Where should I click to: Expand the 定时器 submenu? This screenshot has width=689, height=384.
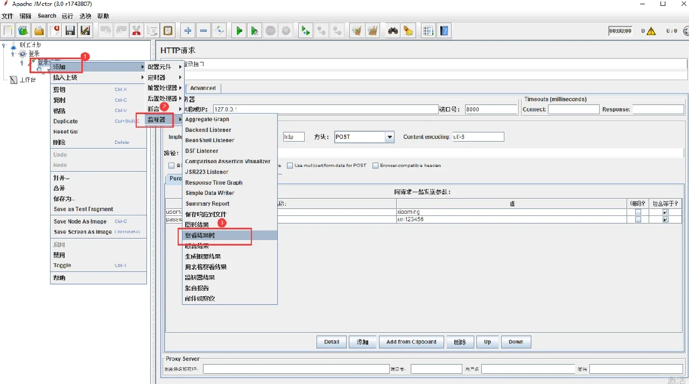tap(164, 78)
